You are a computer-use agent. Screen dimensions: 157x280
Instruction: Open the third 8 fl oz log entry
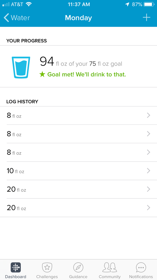78,152
